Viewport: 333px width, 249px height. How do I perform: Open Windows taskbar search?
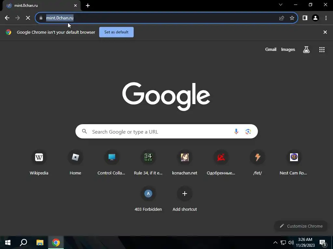(23, 243)
